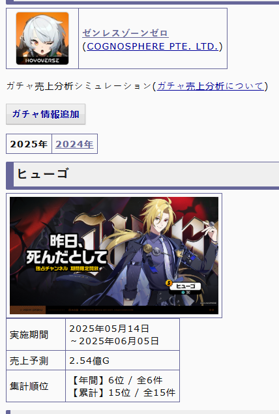Select the 実施期間 label cell
The image size is (279, 414).
tap(36, 334)
